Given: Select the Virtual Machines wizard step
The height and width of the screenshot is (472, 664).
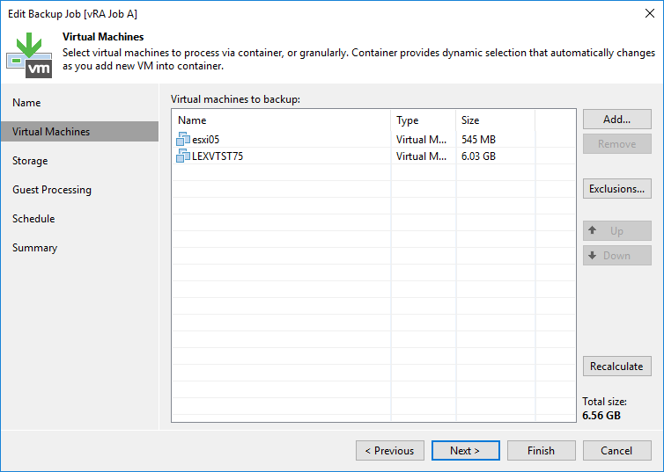Looking at the screenshot, I should [x=51, y=132].
